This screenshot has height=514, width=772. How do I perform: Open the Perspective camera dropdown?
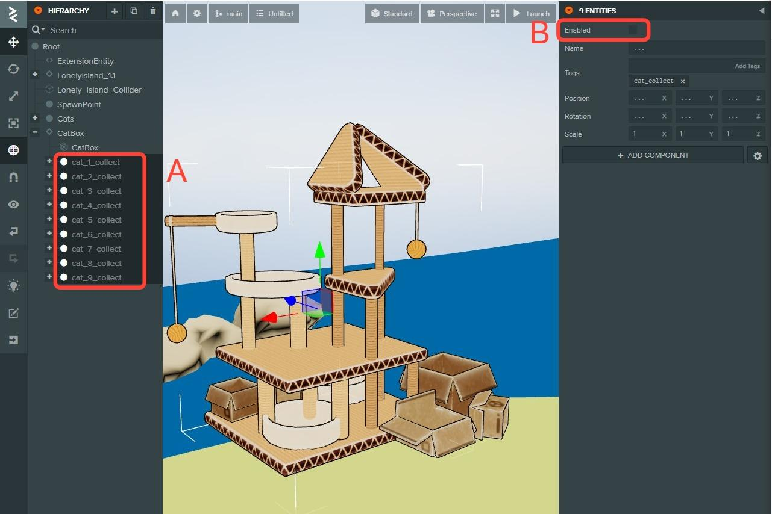pos(452,13)
